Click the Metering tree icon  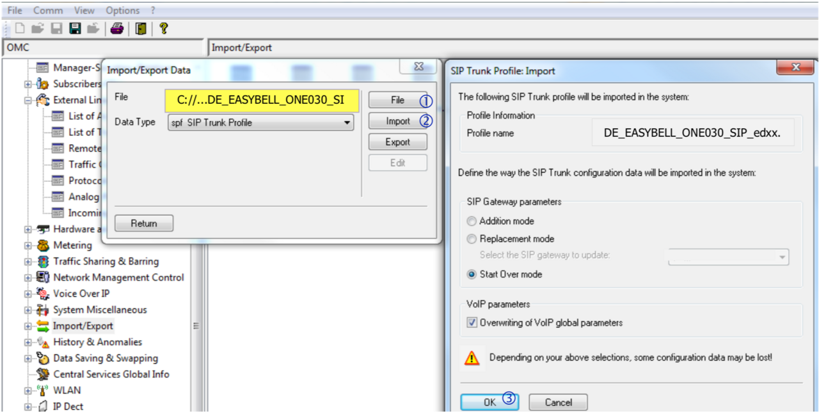pos(43,245)
